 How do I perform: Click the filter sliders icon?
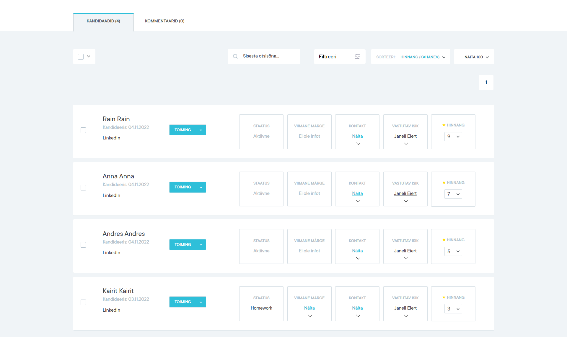pyautogui.click(x=357, y=57)
